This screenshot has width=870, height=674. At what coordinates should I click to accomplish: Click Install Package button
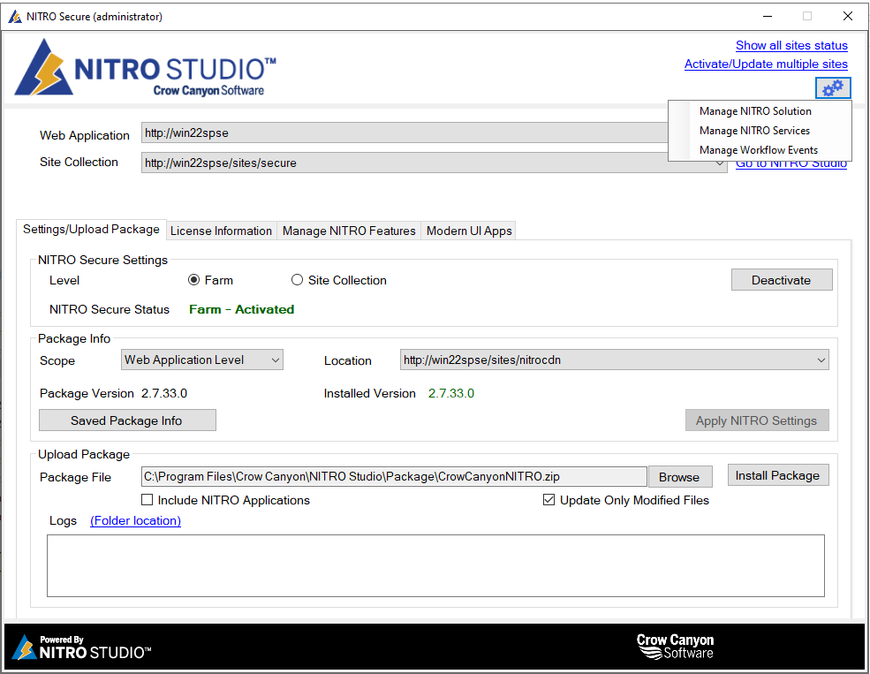tap(778, 475)
